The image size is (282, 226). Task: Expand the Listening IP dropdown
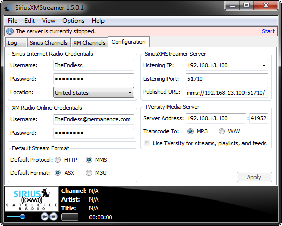[264, 65]
